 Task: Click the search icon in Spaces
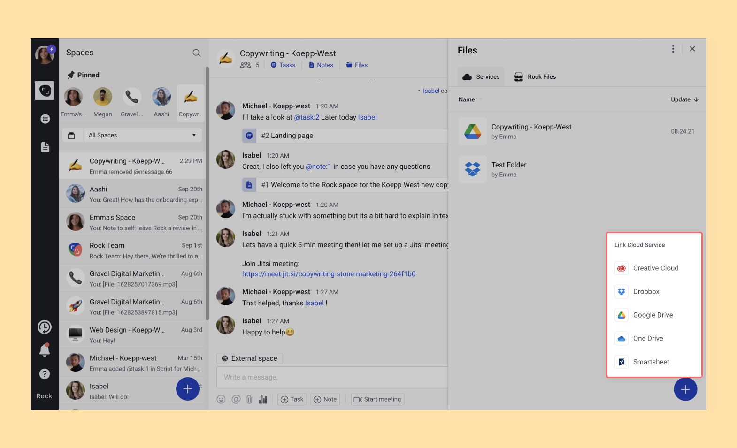click(x=197, y=53)
